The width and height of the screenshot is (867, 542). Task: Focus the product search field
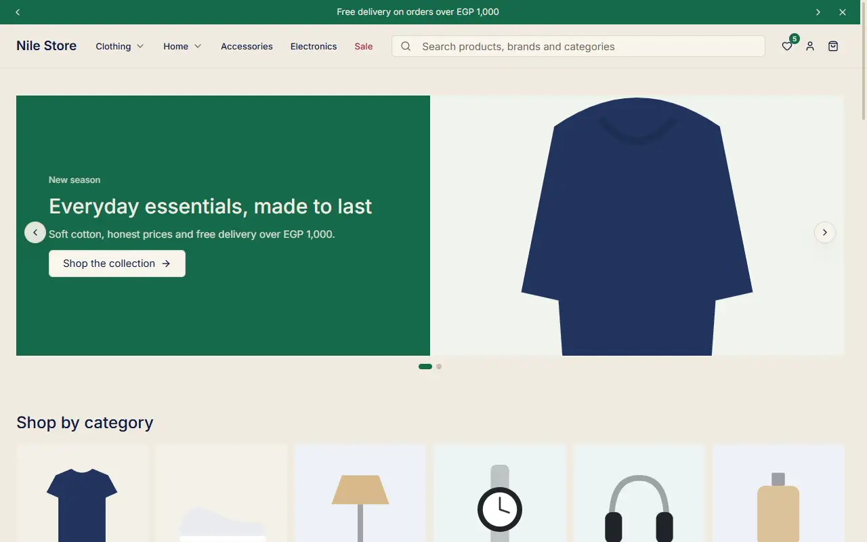[578, 46]
